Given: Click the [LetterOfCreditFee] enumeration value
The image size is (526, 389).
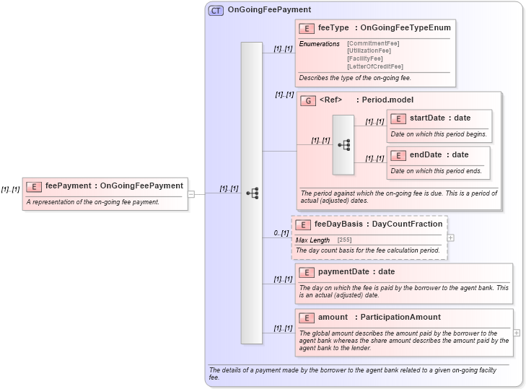Looking at the screenshot, I should tap(375, 66).
